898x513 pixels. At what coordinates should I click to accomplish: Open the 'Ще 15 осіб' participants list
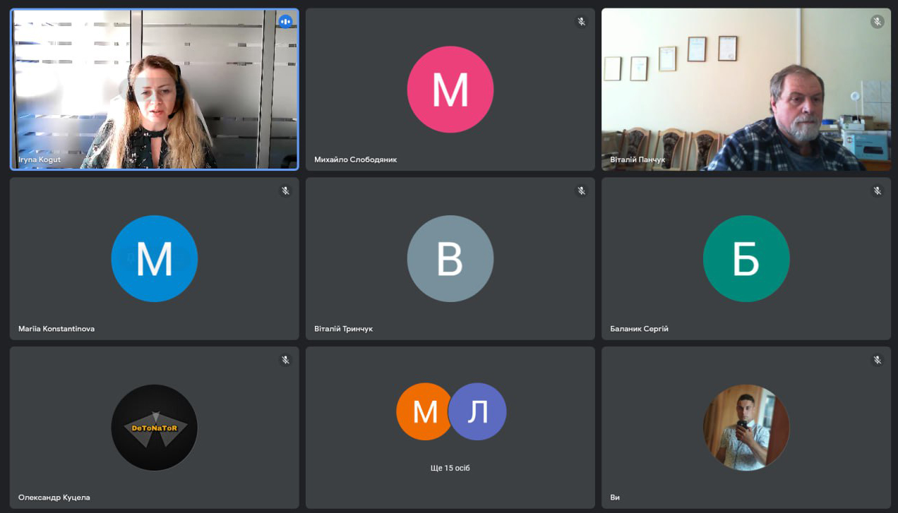(450, 468)
